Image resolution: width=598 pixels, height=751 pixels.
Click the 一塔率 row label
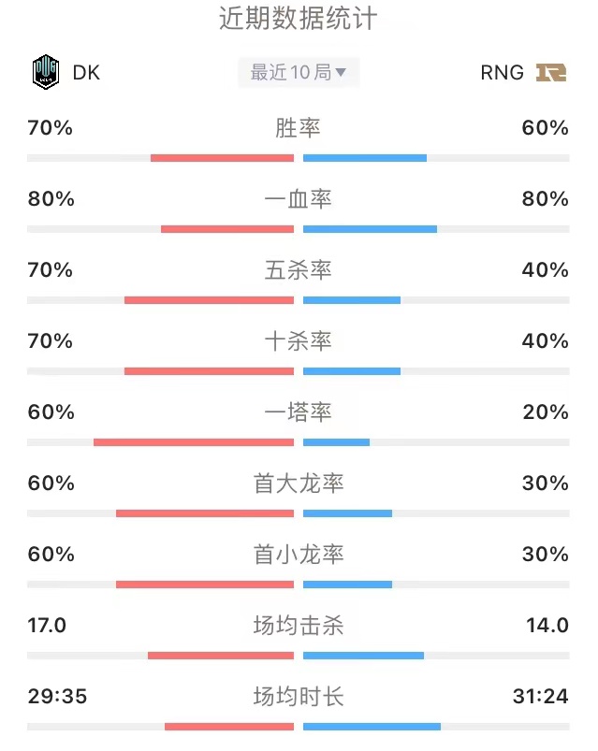pyautogui.click(x=298, y=412)
